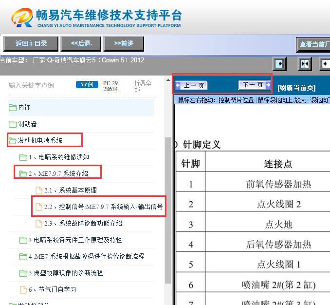The image size is (330, 305).
Task: Click the open folder icon beside 发动机电喷系统
Action: [x=13, y=140]
